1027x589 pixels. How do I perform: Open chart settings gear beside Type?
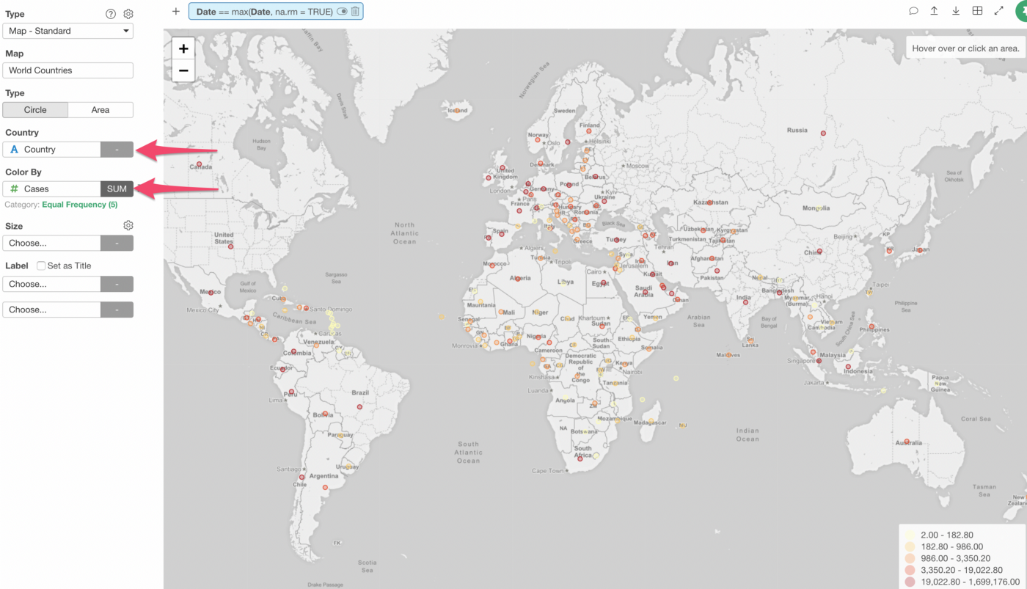[128, 14]
